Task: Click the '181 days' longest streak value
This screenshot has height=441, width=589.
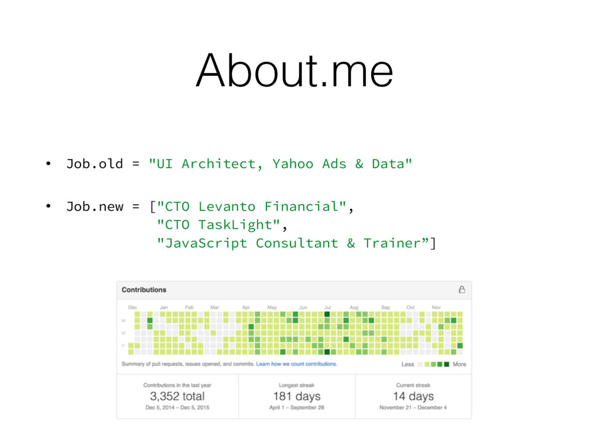Action: (x=297, y=396)
